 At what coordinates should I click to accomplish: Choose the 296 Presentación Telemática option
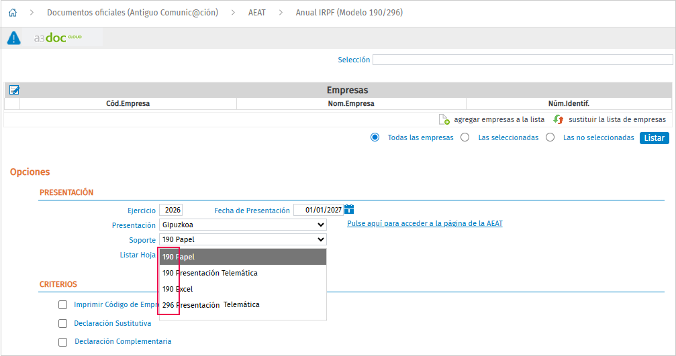(x=243, y=305)
